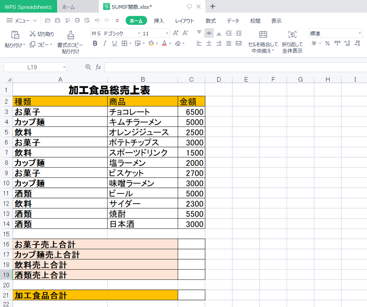The width and height of the screenshot is (367, 307).
Task: Align text right
Action: (219, 43)
